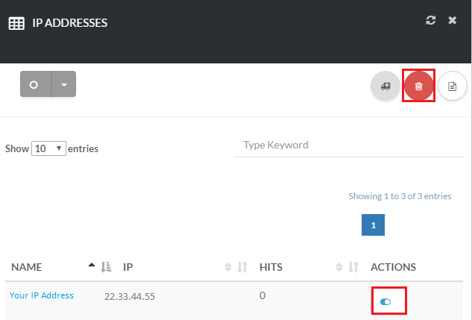
Task: Click the Showing 1 to 3 entries text
Action: 400,196
